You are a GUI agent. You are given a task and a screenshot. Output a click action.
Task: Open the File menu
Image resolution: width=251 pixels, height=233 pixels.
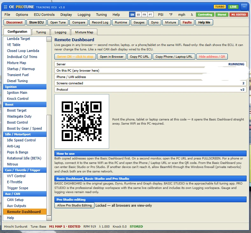coord(7,15)
